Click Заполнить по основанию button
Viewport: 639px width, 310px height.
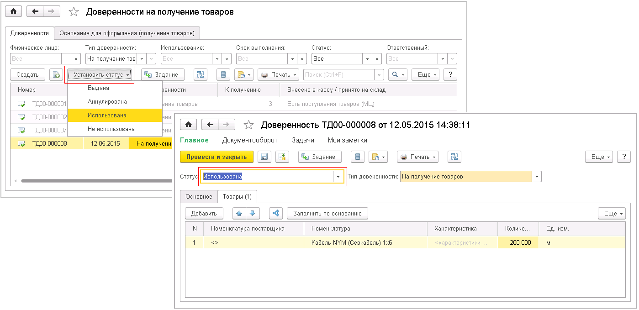[x=327, y=213]
